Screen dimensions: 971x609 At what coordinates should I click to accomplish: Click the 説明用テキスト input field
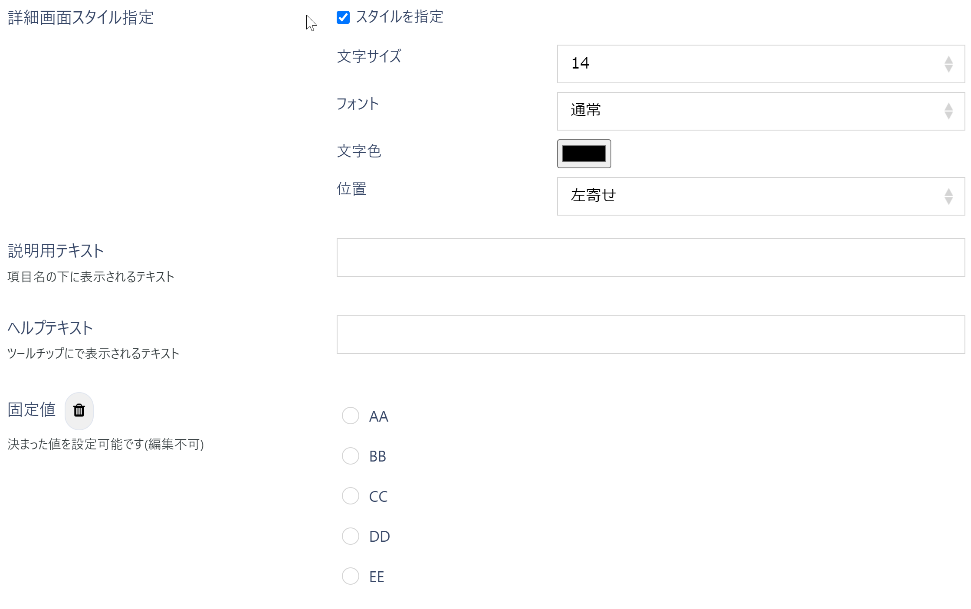click(650, 257)
